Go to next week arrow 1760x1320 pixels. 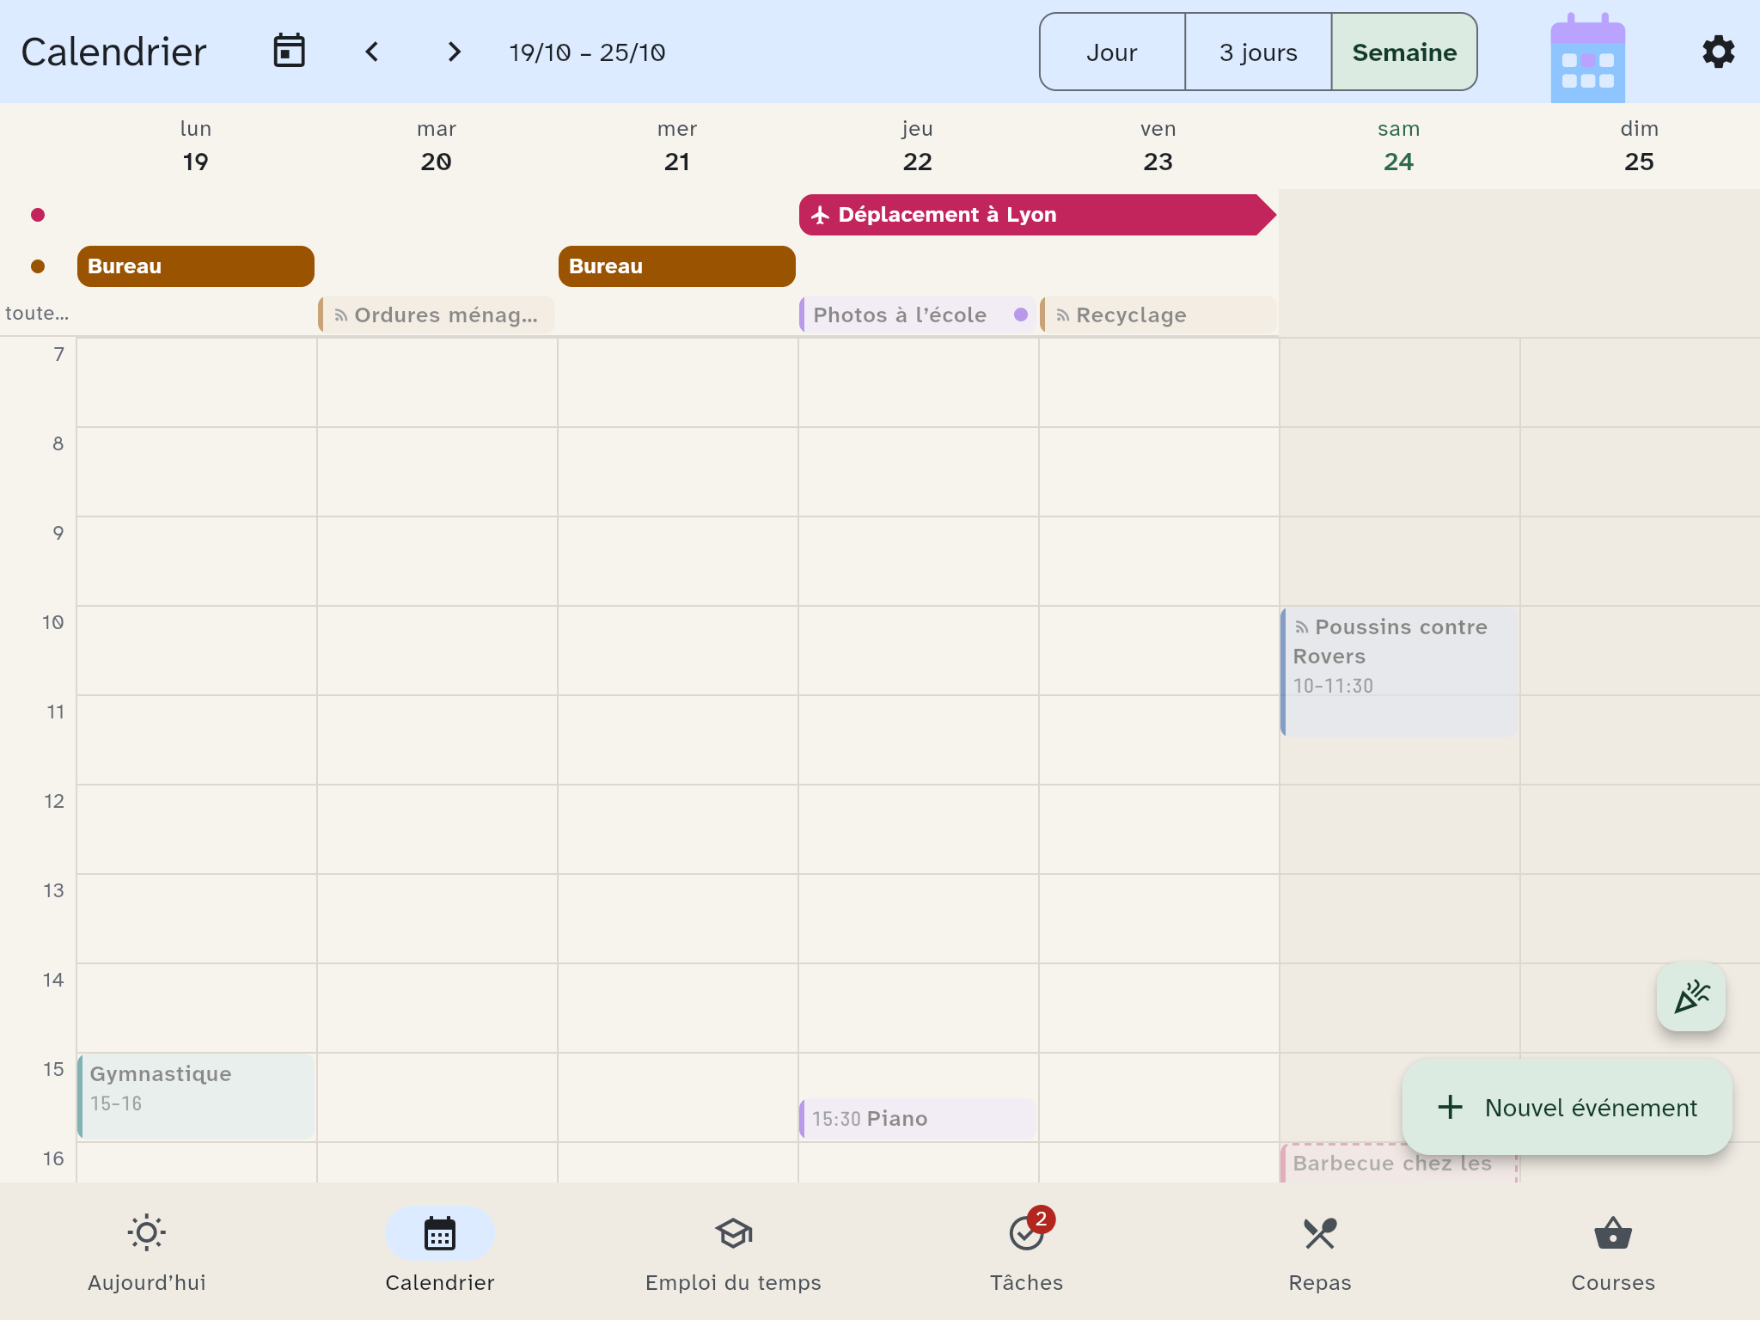[x=454, y=52]
